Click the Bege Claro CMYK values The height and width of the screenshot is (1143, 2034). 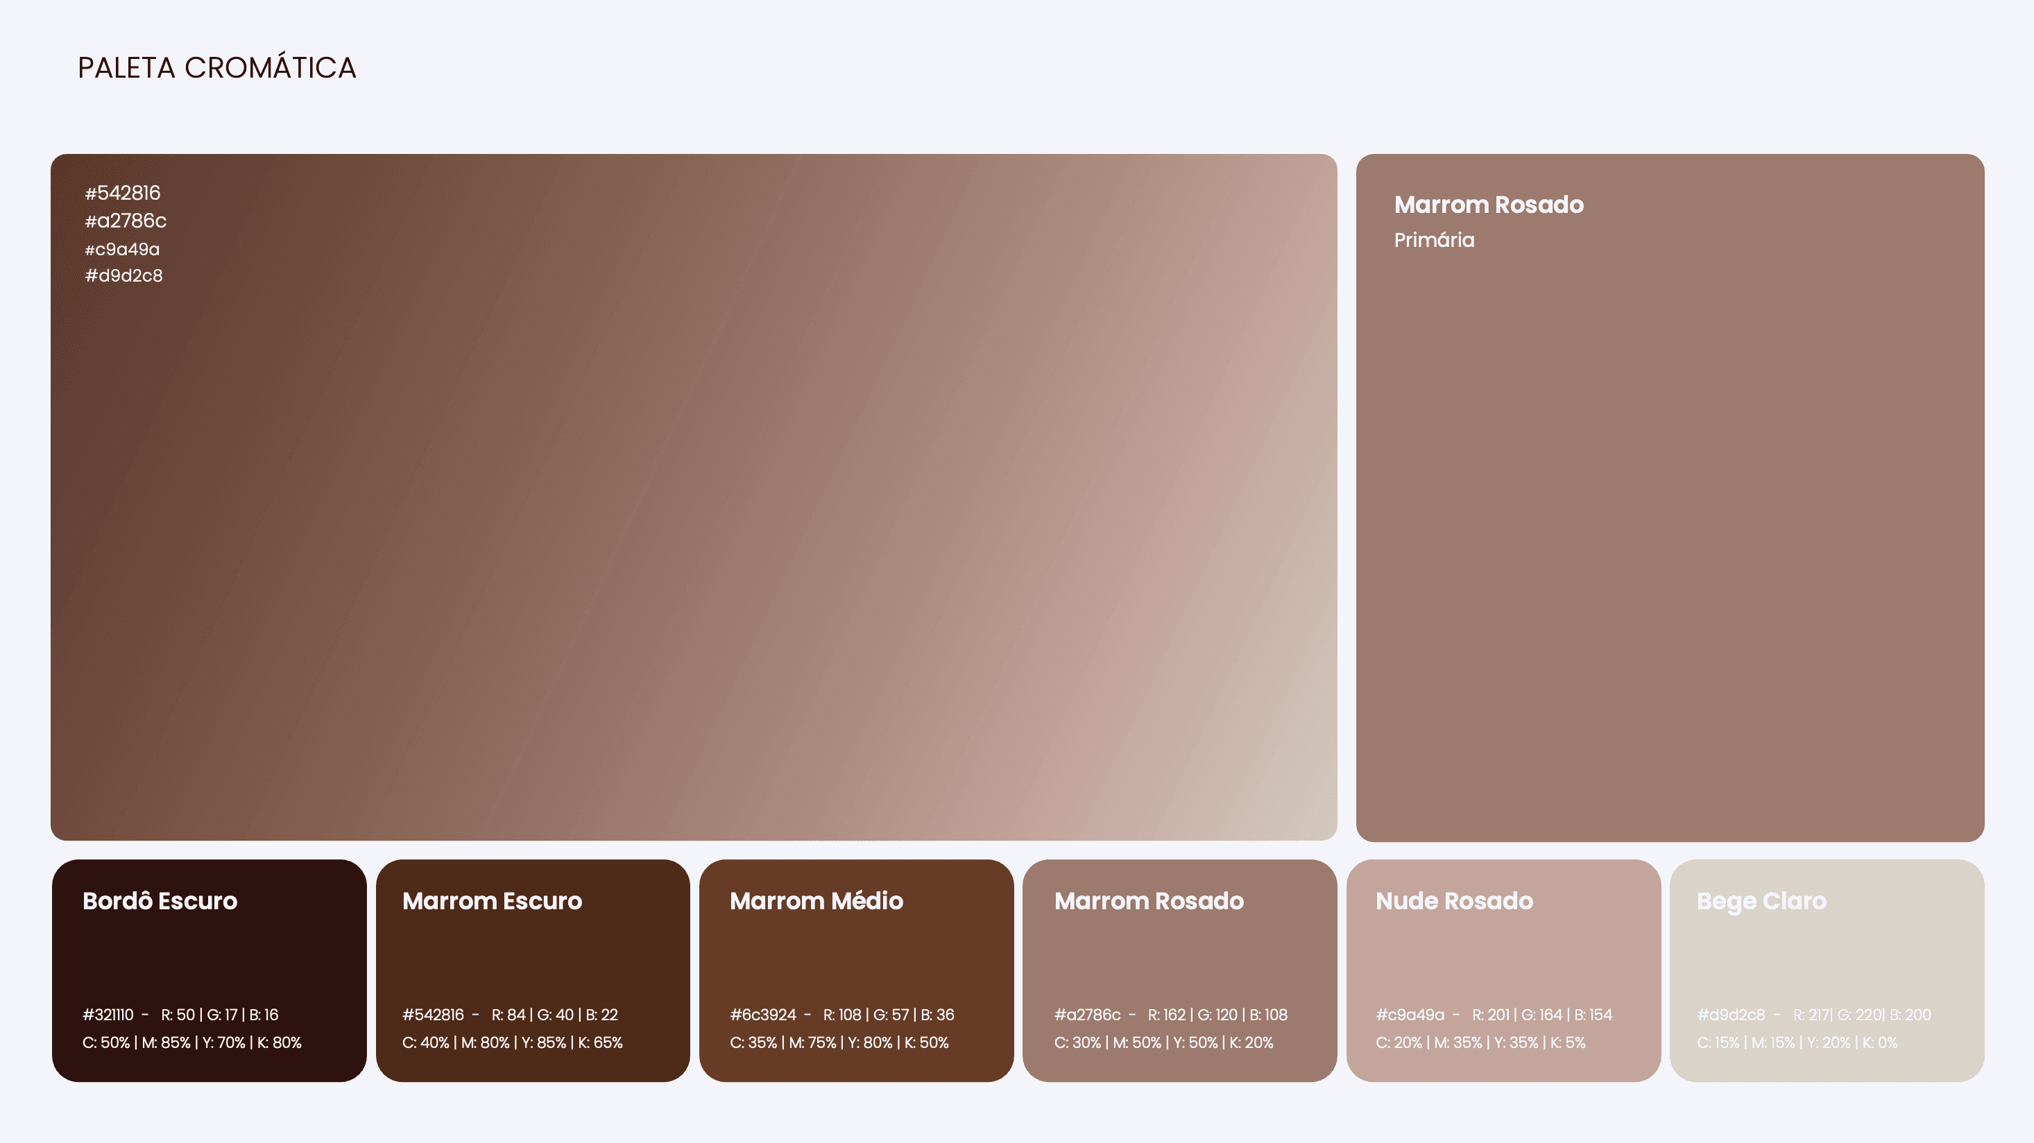click(1797, 1042)
